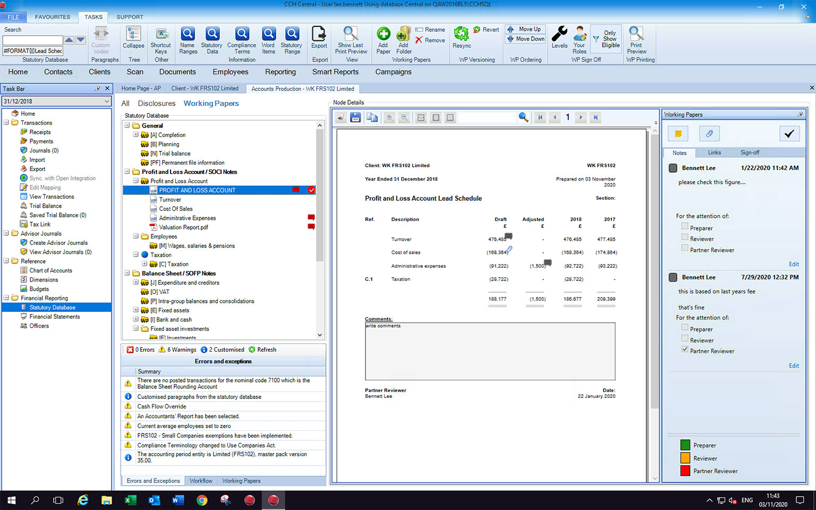
Task: Click the yellow note icon in Working Papers
Action: (x=678, y=134)
